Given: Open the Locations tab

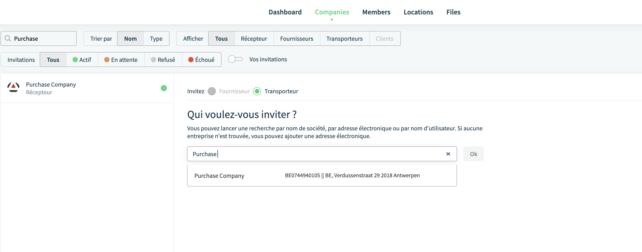Looking at the screenshot, I should [418, 12].
